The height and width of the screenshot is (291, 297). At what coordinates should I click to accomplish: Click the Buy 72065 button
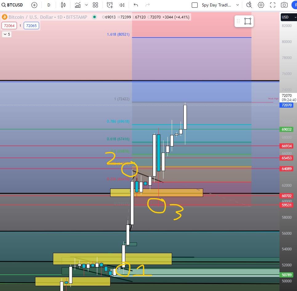click(31, 26)
